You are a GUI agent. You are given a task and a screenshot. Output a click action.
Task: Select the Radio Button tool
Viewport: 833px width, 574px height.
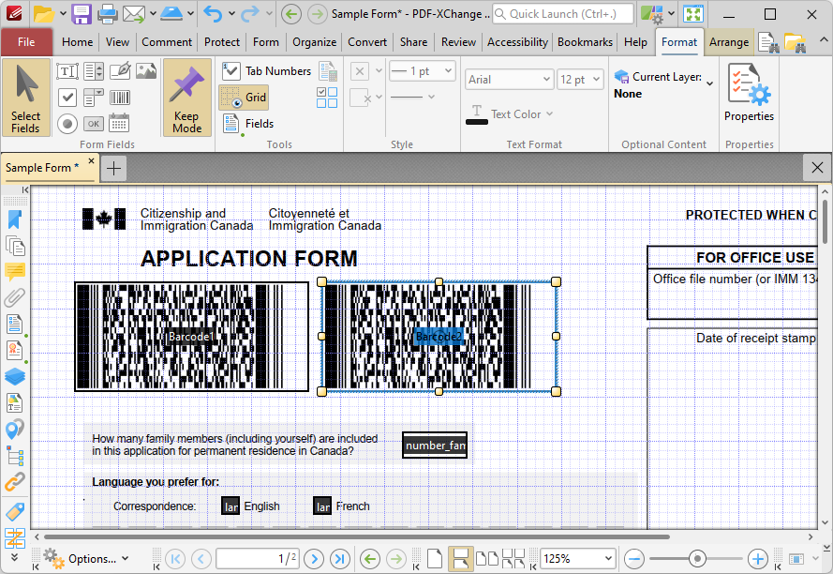pyautogui.click(x=67, y=123)
